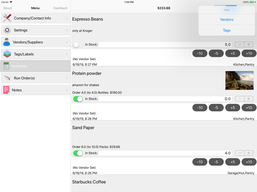Click the Garage/Hut,Pantry tags label
The image size is (257, 192).
(x=241, y=173)
